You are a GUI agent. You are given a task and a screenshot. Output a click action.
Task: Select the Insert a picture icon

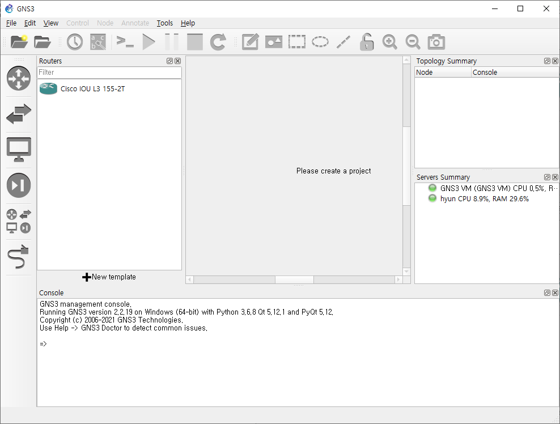pos(274,42)
